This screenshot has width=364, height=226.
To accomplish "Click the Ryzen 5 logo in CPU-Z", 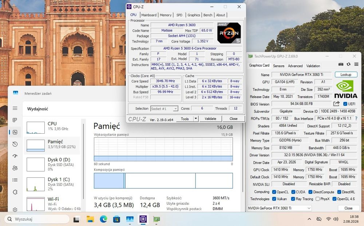I will click(229, 33).
